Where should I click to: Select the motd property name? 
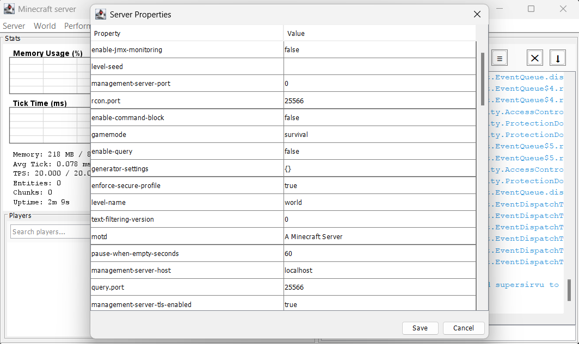coord(187,236)
